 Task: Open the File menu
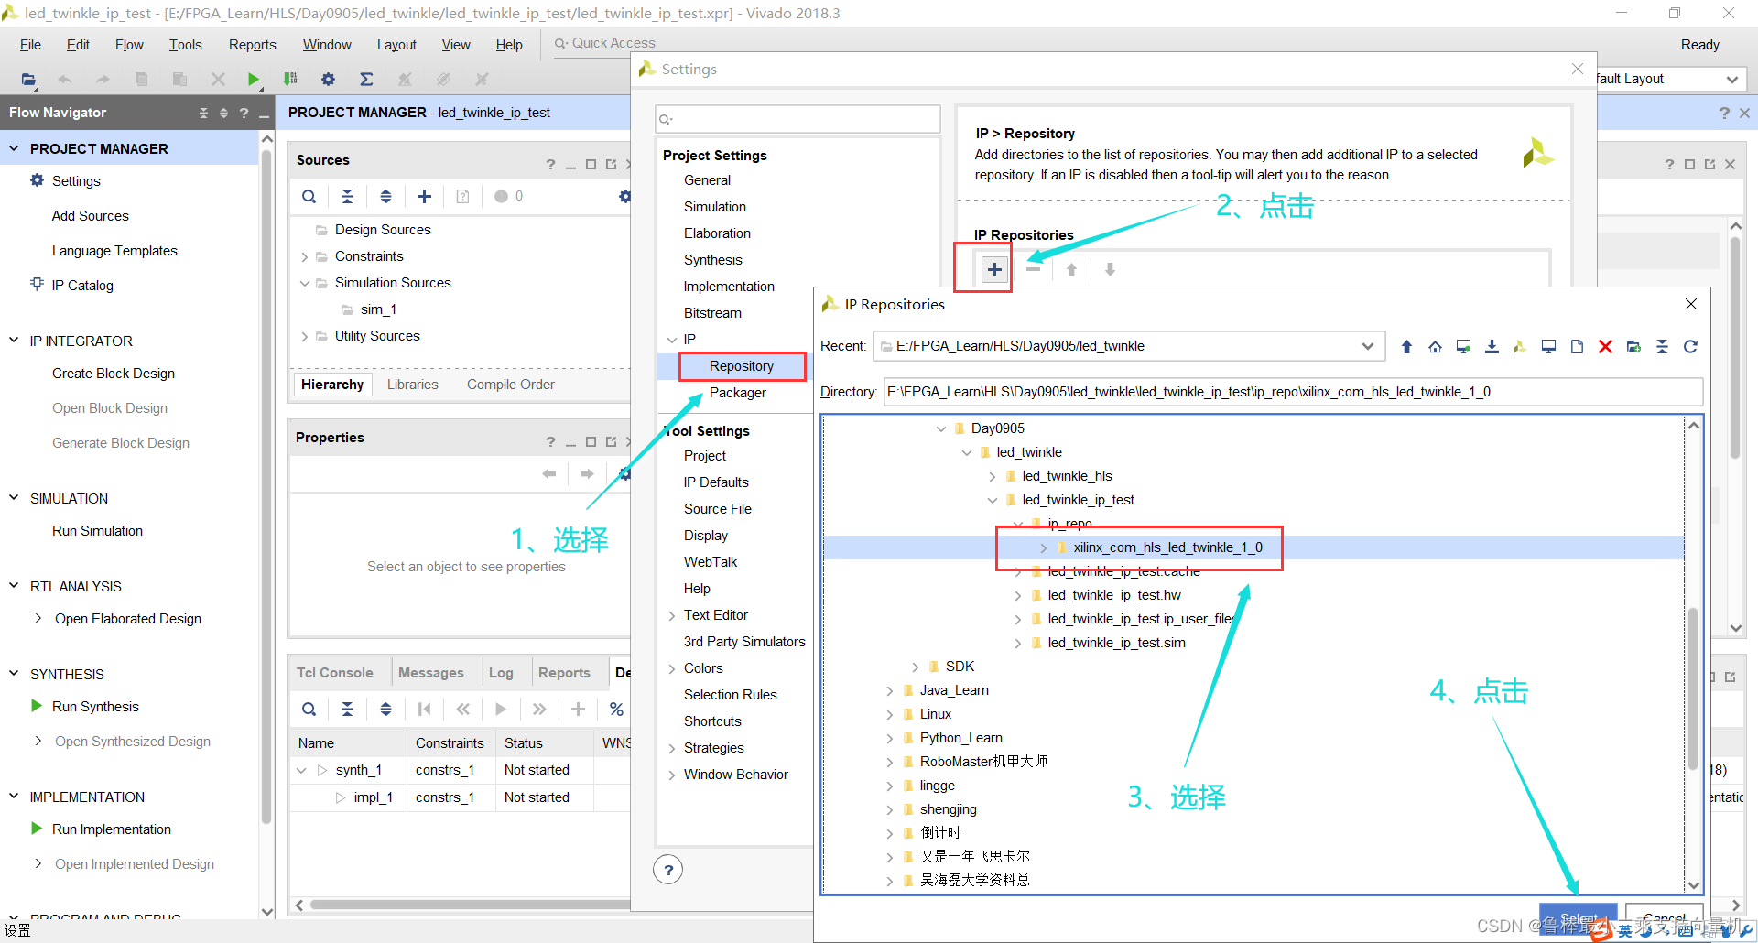pos(30,45)
